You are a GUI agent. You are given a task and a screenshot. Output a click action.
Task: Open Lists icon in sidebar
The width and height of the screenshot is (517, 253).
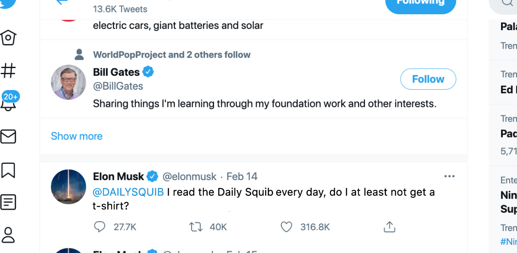pos(9,201)
